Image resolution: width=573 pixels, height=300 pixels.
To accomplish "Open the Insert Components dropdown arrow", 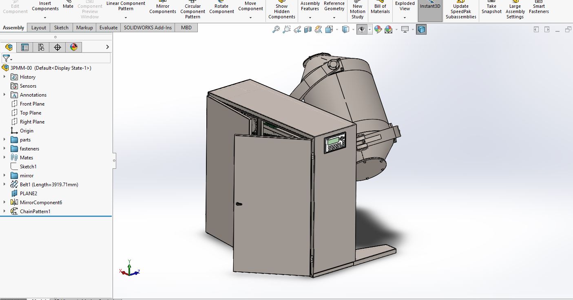I will pos(45,18).
